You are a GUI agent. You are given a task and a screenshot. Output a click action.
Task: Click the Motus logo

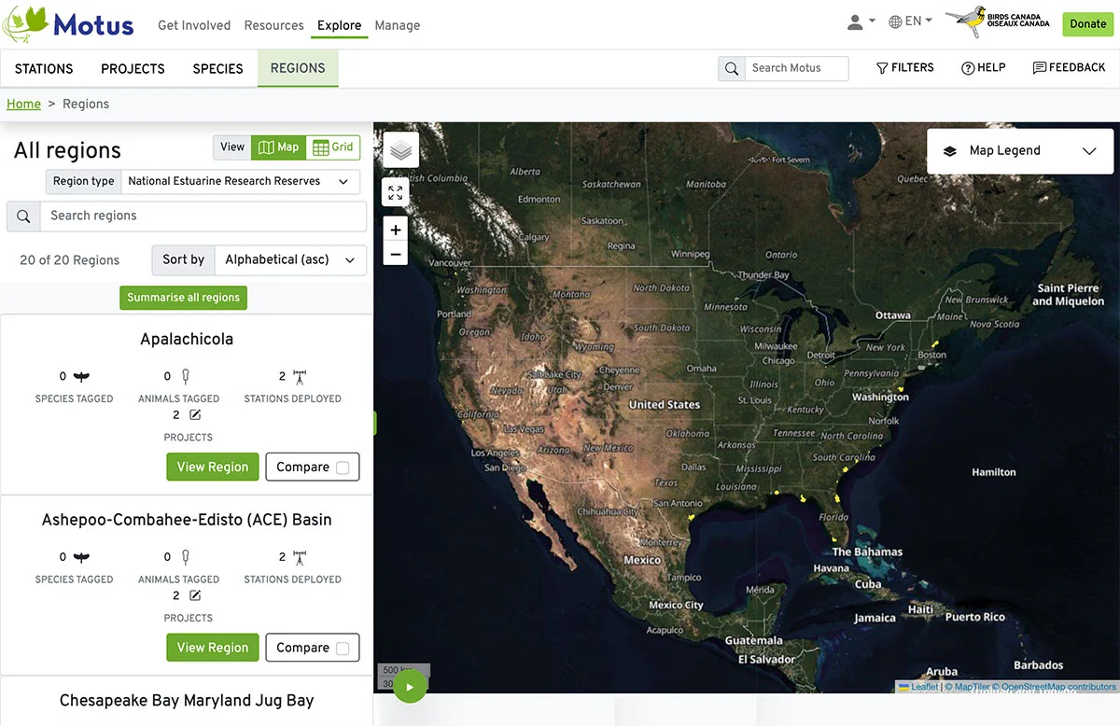pos(69,24)
